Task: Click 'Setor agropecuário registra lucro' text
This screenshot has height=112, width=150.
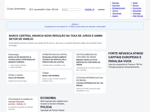Action: point(54,103)
